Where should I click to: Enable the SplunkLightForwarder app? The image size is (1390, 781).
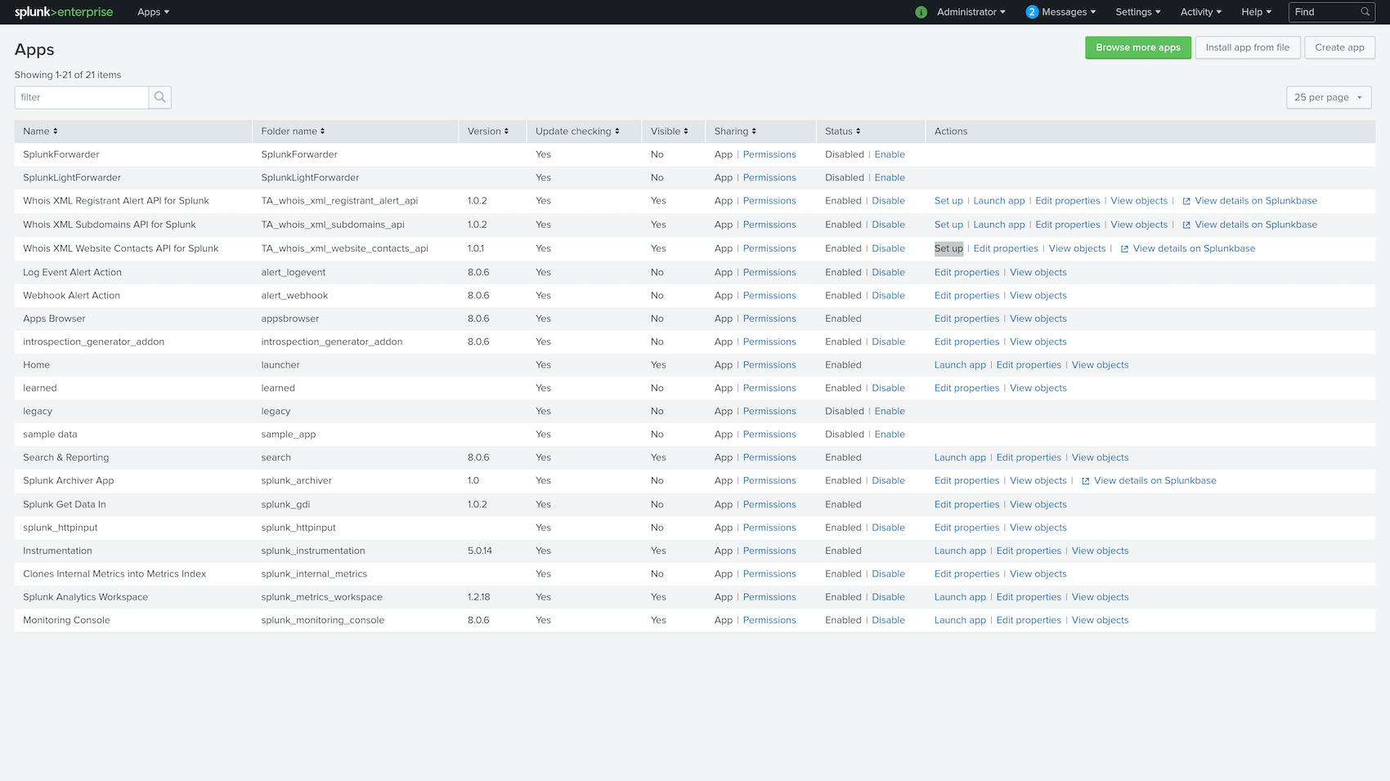[890, 178]
